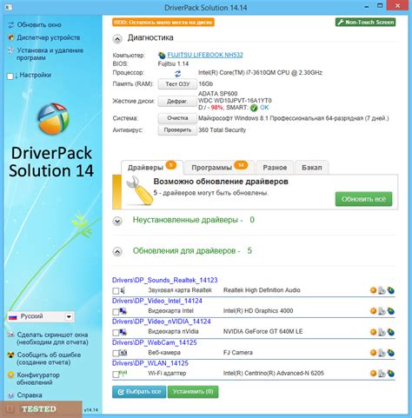Click the DriverPack logo in the sidebar

(53, 119)
